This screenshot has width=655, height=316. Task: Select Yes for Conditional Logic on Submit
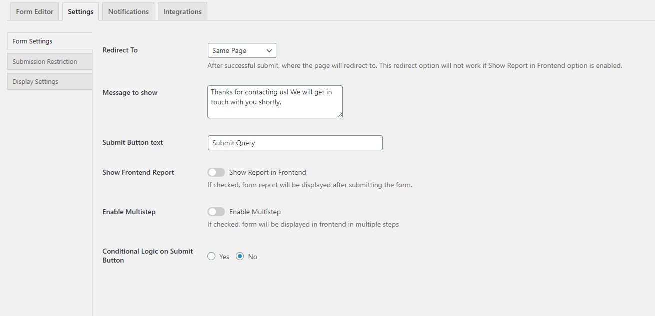pyautogui.click(x=211, y=256)
